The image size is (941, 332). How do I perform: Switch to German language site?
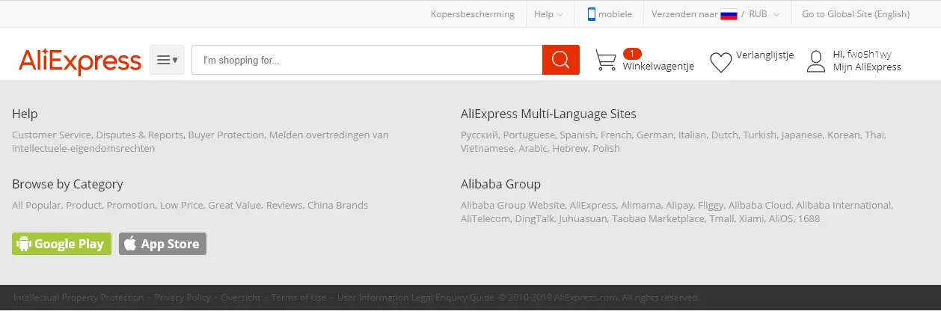(x=655, y=135)
